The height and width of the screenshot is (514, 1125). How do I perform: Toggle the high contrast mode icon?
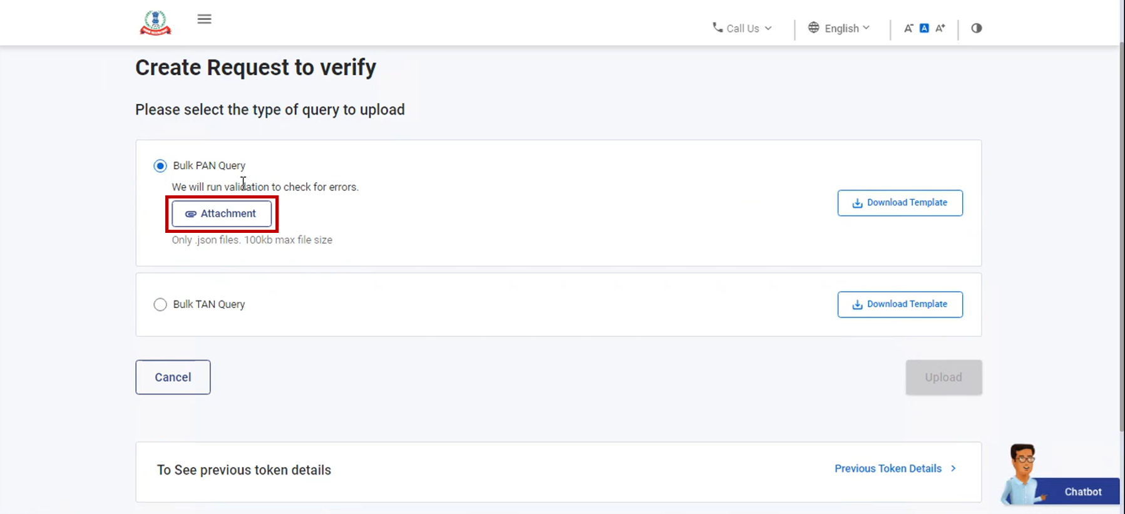(x=977, y=28)
